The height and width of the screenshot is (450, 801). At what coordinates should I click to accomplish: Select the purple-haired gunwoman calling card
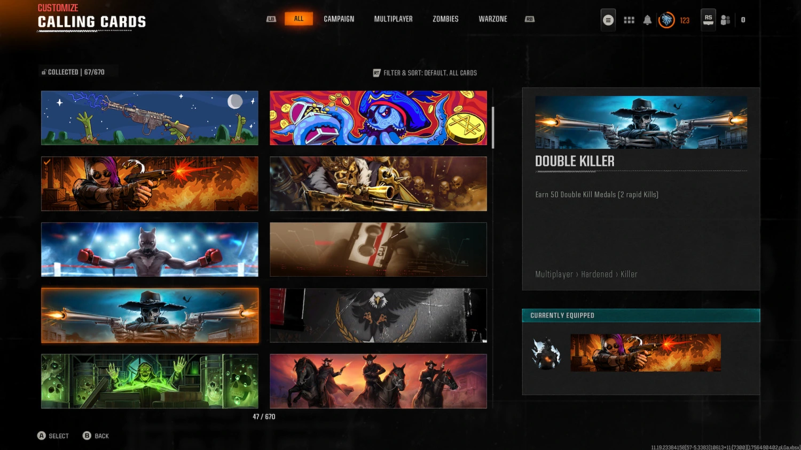pyautogui.click(x=150, y=183)
